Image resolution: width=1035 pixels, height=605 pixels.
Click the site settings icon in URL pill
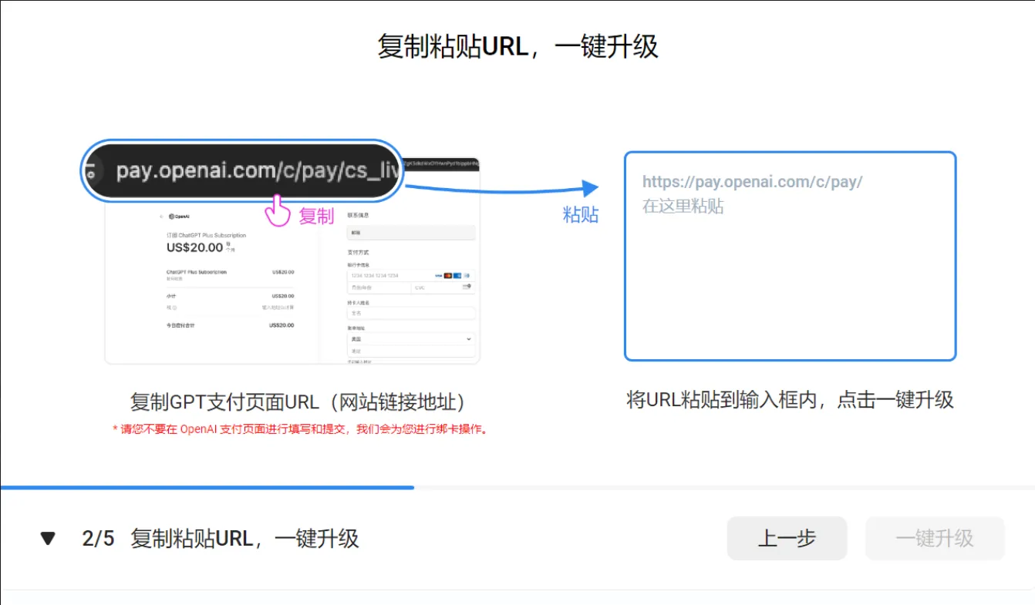(x=95, y=171)
